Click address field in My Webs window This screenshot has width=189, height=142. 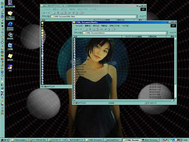[94, 16]
